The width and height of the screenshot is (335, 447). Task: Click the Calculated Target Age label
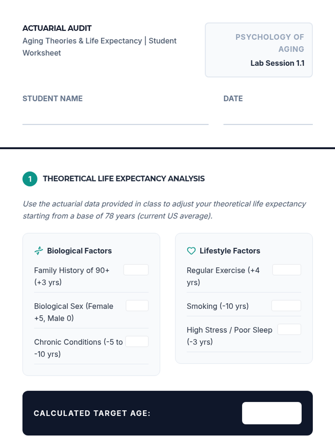[92, 413]
